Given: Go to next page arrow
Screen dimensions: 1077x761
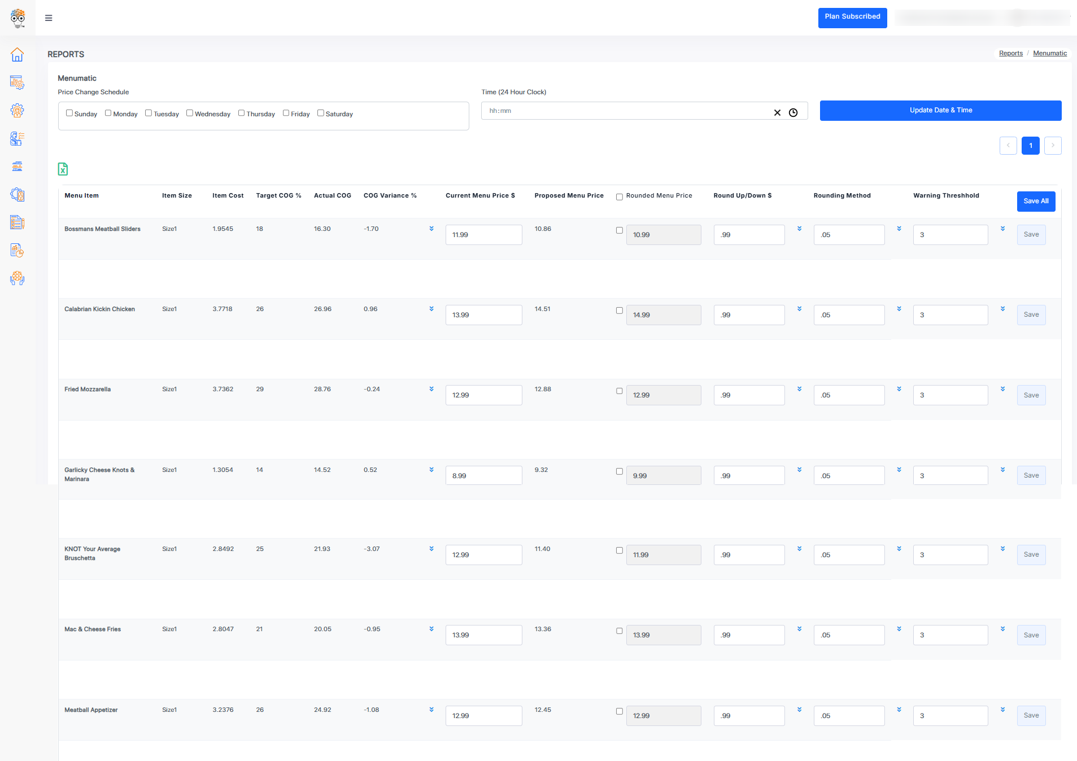Looking at the screenshot, I should coord(1053,146).
